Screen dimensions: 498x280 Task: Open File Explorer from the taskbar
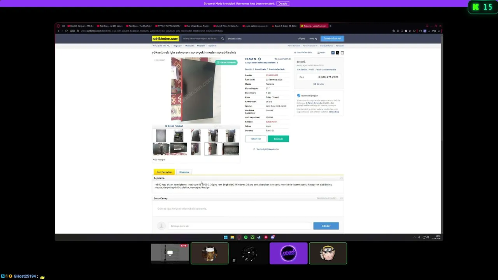[232, 237]
